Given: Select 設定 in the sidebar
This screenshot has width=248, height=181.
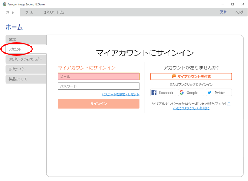Looking at the screenshot, I should 26,39.
